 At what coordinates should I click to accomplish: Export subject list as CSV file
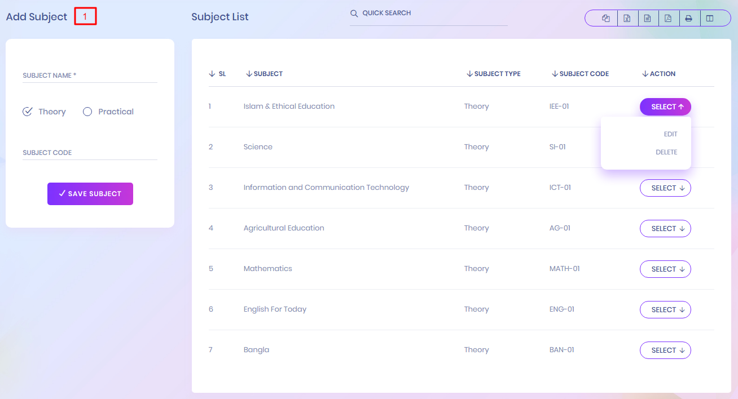[647, 18]
